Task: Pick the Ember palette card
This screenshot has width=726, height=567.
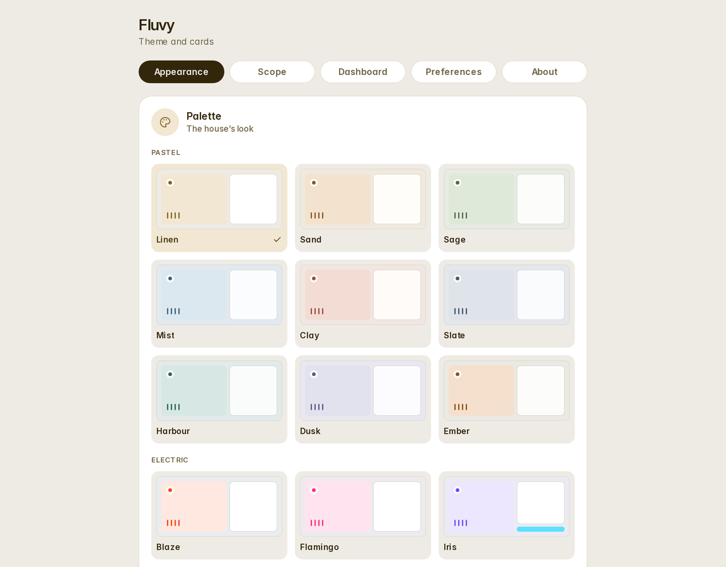Action: 506,399
